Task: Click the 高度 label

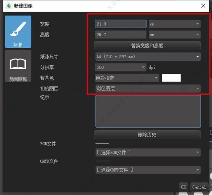Action: click(x=45, y=35)
